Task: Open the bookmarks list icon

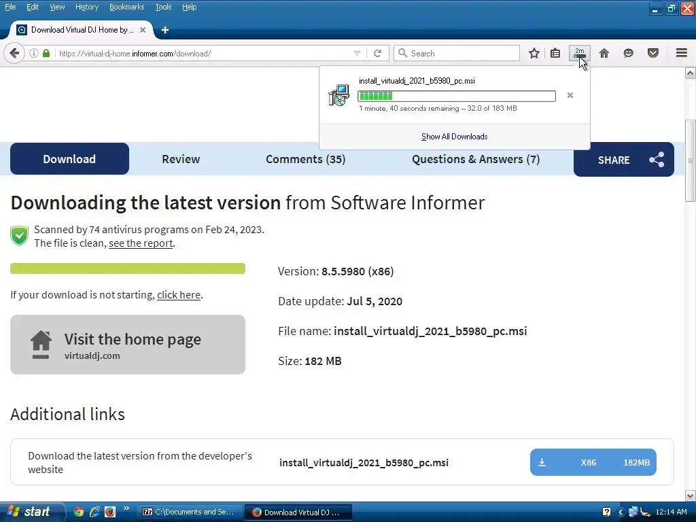Action: [x=555, y=53]
